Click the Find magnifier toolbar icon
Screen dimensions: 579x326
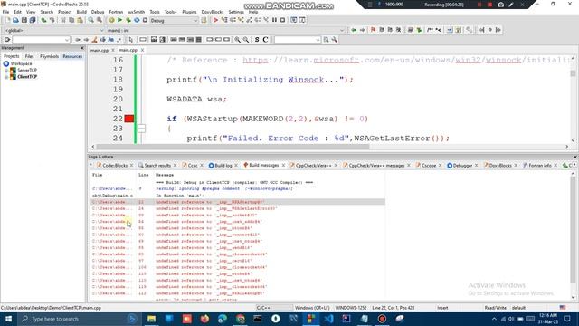pos(90,20)
